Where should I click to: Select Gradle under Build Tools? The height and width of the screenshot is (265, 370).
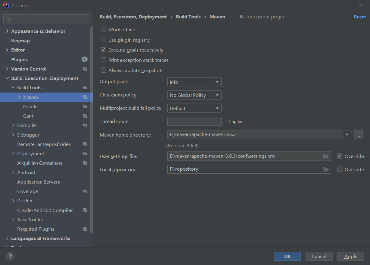coord(30,106)
